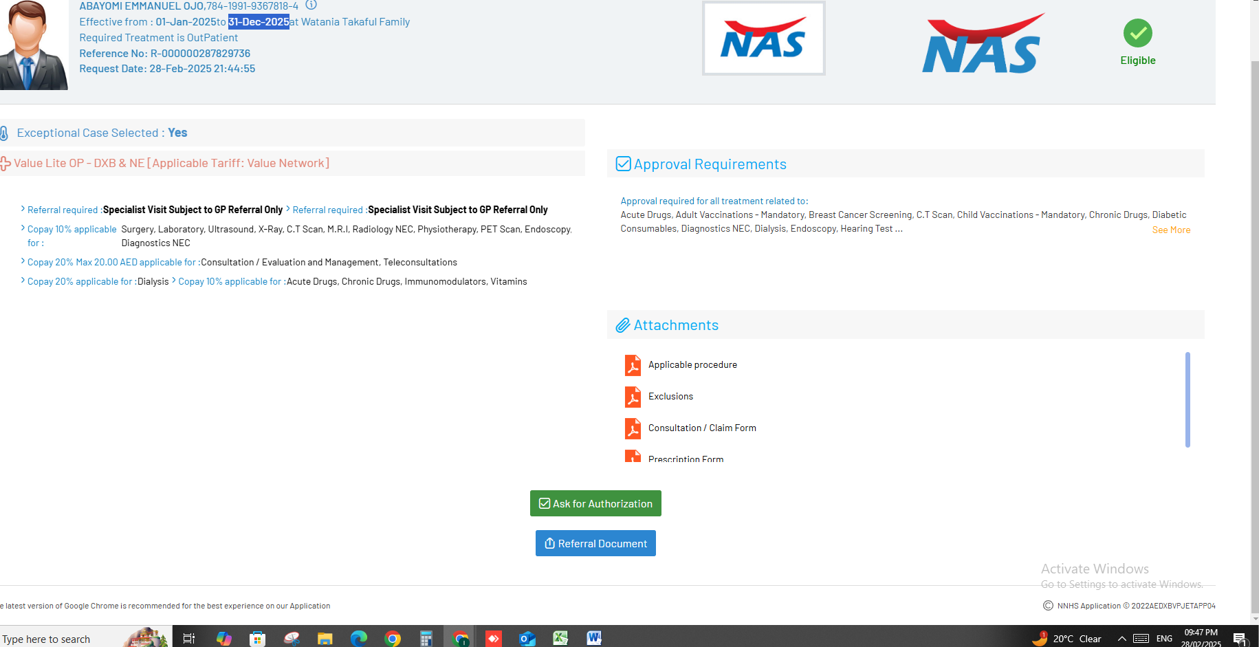Click the Ask for Authorization button
The image size is (1259, 647).
(x=595, y=503)
